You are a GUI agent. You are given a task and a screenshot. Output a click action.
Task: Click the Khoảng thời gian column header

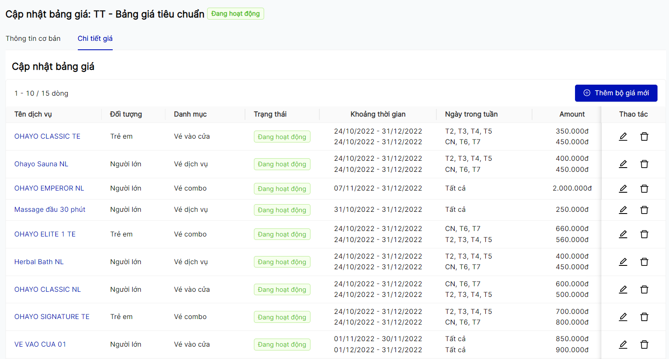coord(378,114)
